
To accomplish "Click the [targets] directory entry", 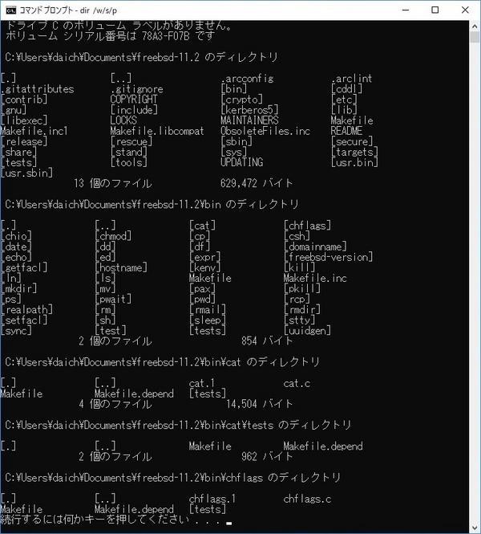I will pos(354,153).
